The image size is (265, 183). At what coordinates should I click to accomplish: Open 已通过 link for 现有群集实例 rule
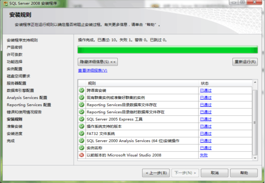[206, 97]
